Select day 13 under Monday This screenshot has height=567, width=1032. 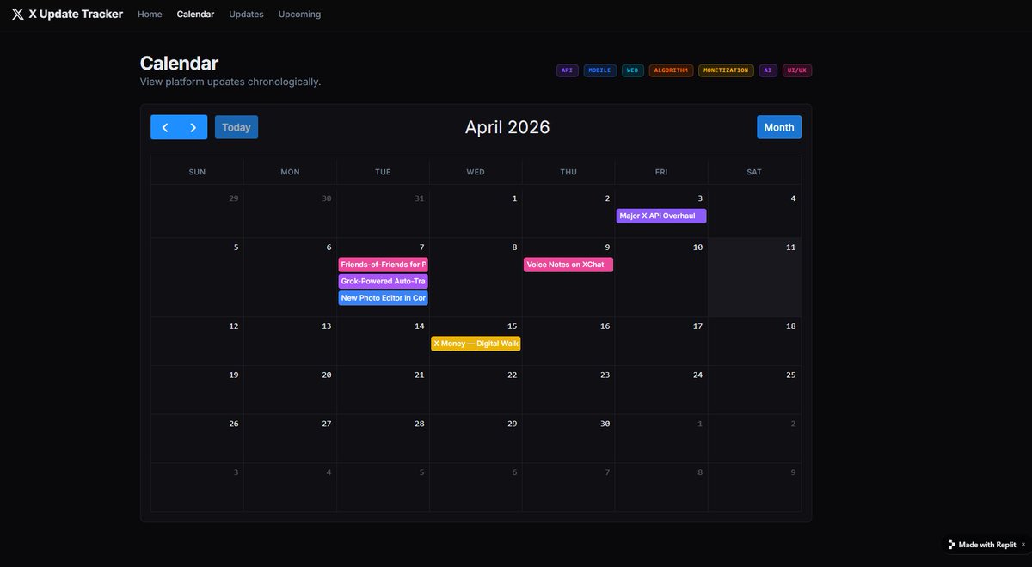click(326, 326)
